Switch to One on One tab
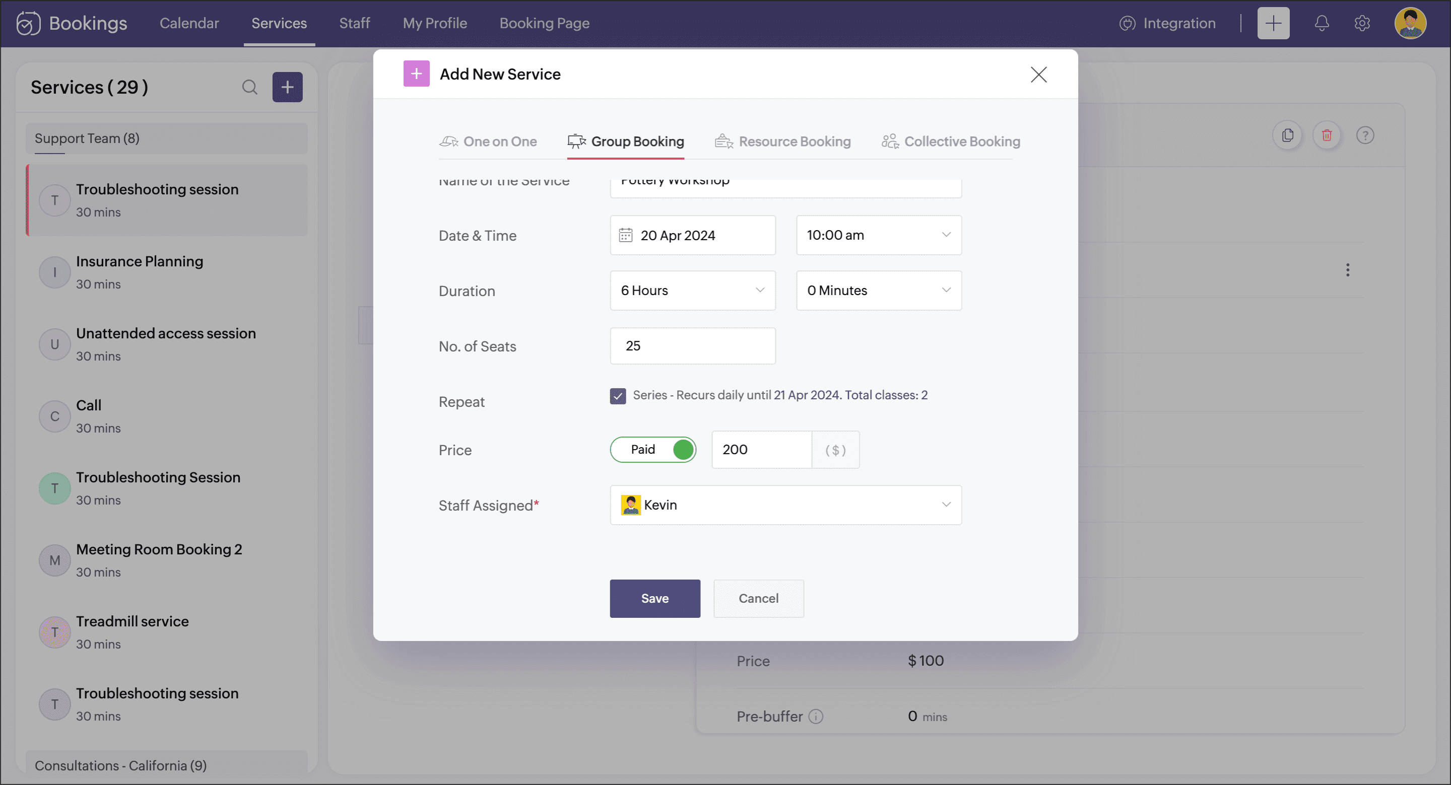 488,141
